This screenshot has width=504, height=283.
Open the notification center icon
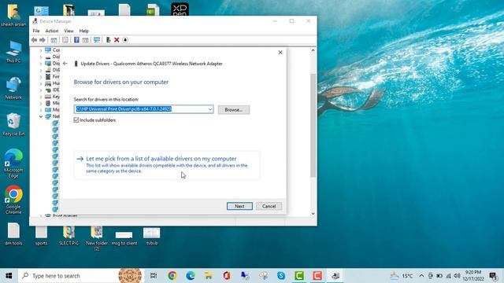tap(494, 276)
